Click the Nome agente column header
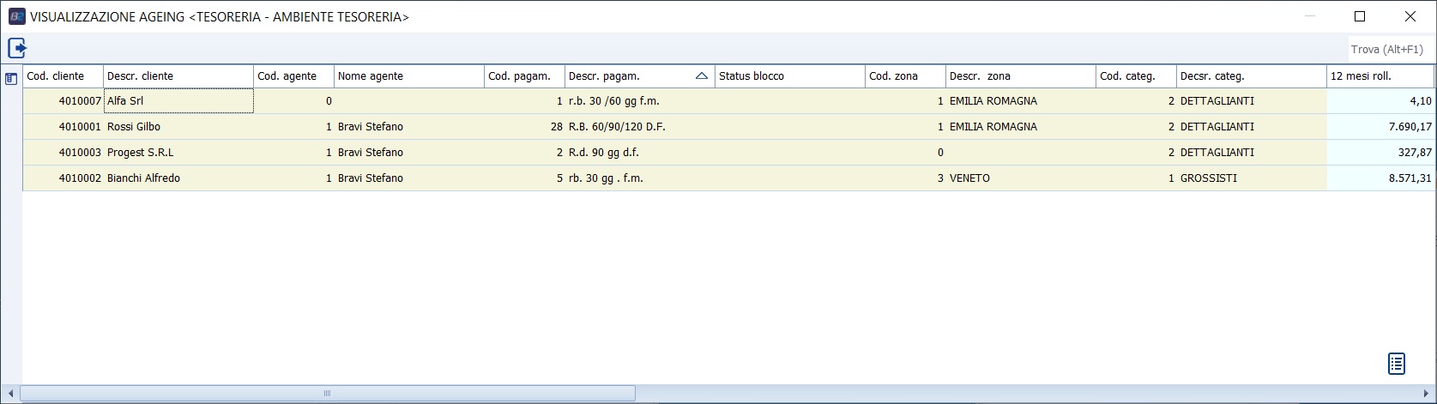Image resolution: width=1437 pixels, height=404 pixels. 408,76
